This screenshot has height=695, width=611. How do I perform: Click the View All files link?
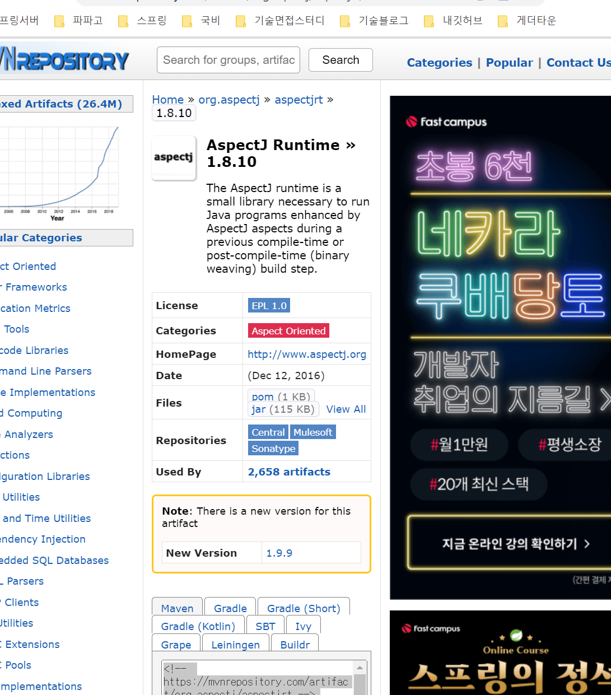tap(346, 409)
